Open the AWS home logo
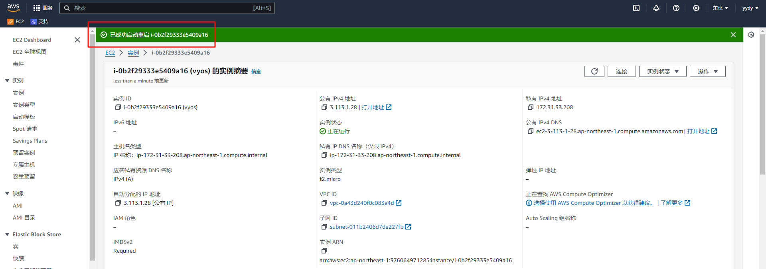Image resolution: width=766 pixels, height=269 pixels. tap(13, 8)
